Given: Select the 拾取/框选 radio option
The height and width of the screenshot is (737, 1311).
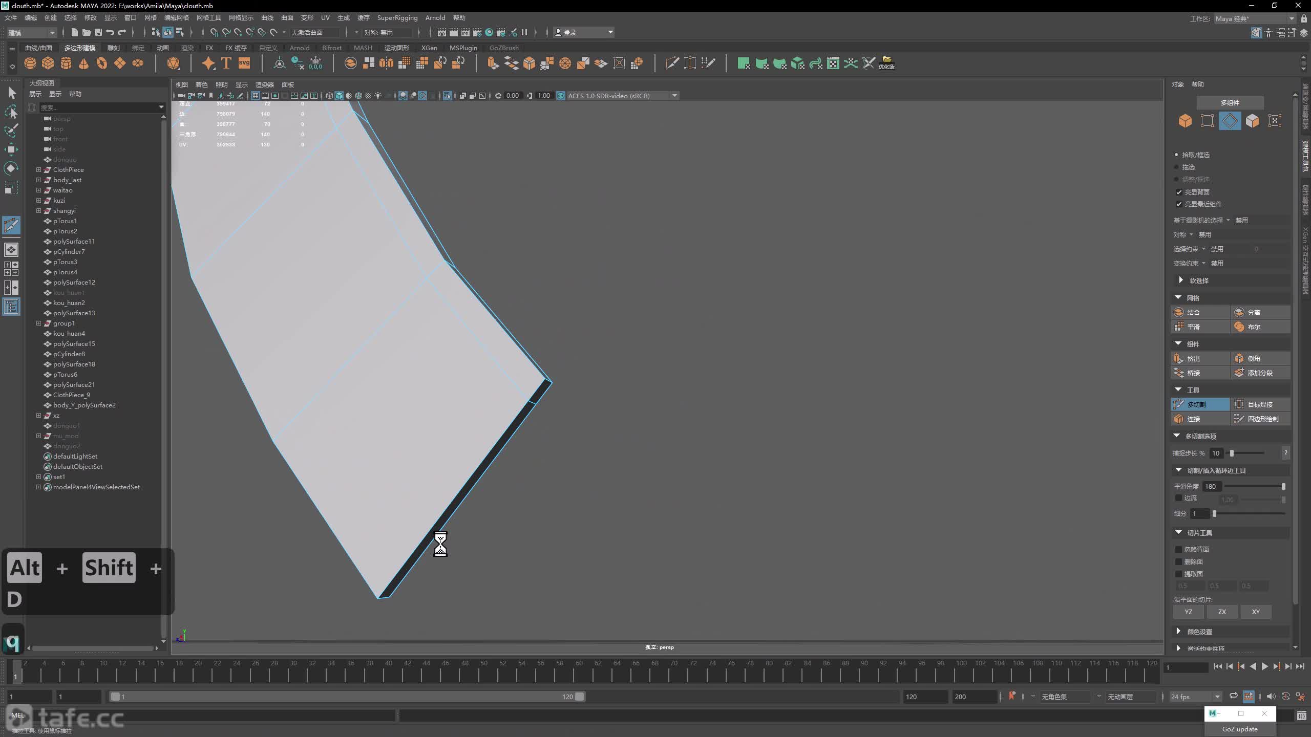Looking at the screenshot, I should pyautogui.click(x=1176, y=155).
